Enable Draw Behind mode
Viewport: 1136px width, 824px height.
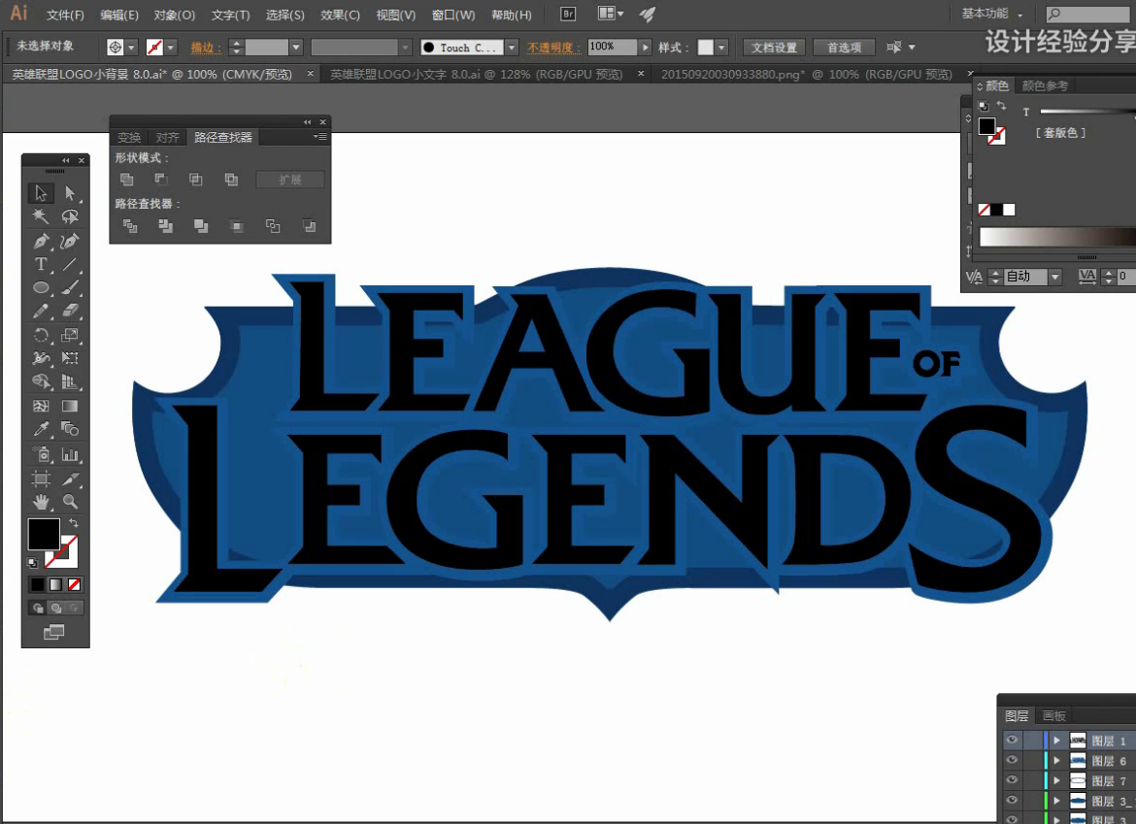pos(55,609)
